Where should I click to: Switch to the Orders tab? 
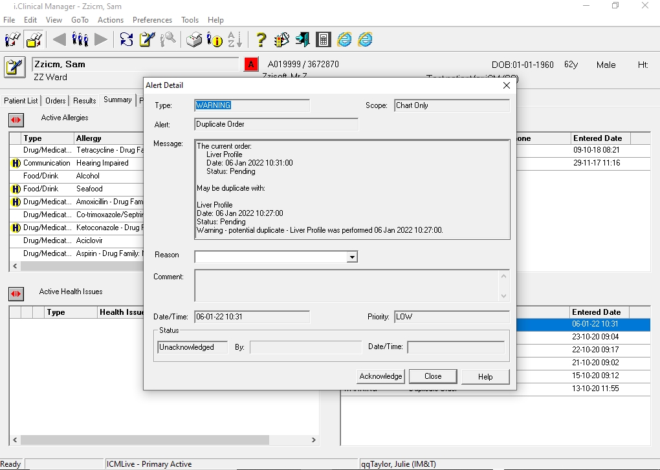coord(56,101)
